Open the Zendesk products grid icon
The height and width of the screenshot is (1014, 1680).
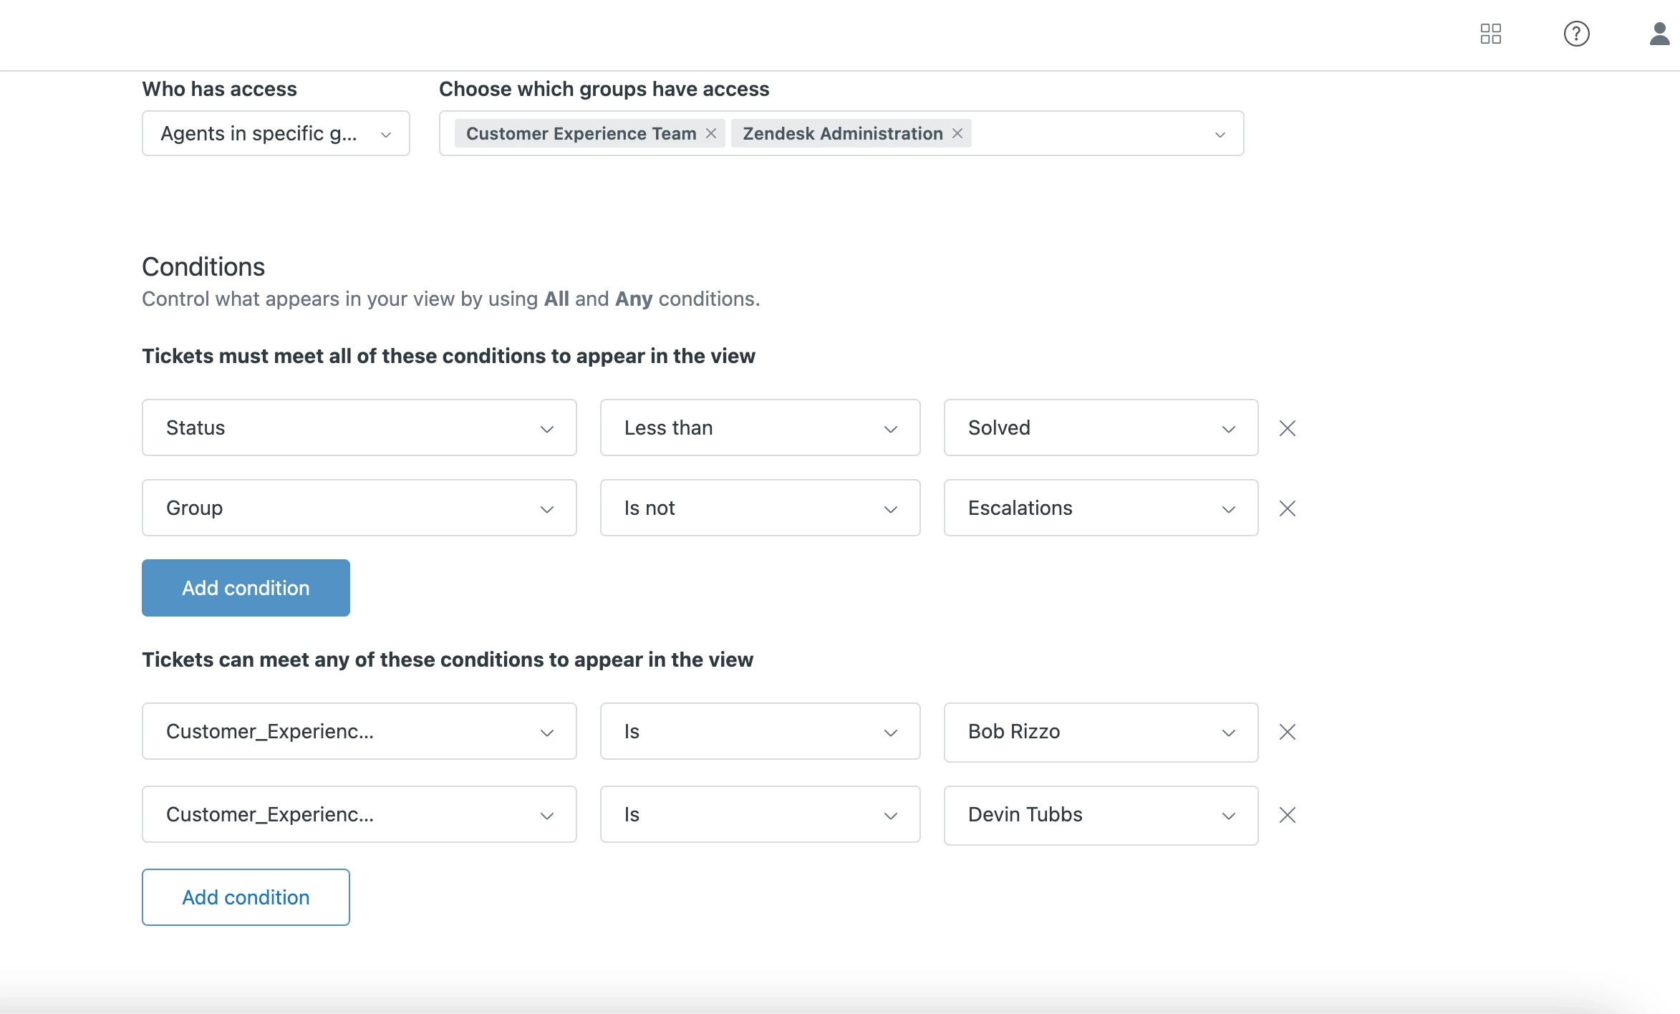coord(1490,34)
